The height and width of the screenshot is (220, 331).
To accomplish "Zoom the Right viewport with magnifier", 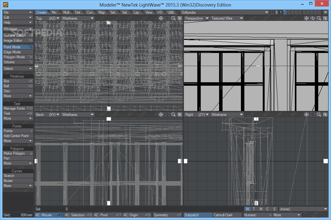I will pos(319,115).
